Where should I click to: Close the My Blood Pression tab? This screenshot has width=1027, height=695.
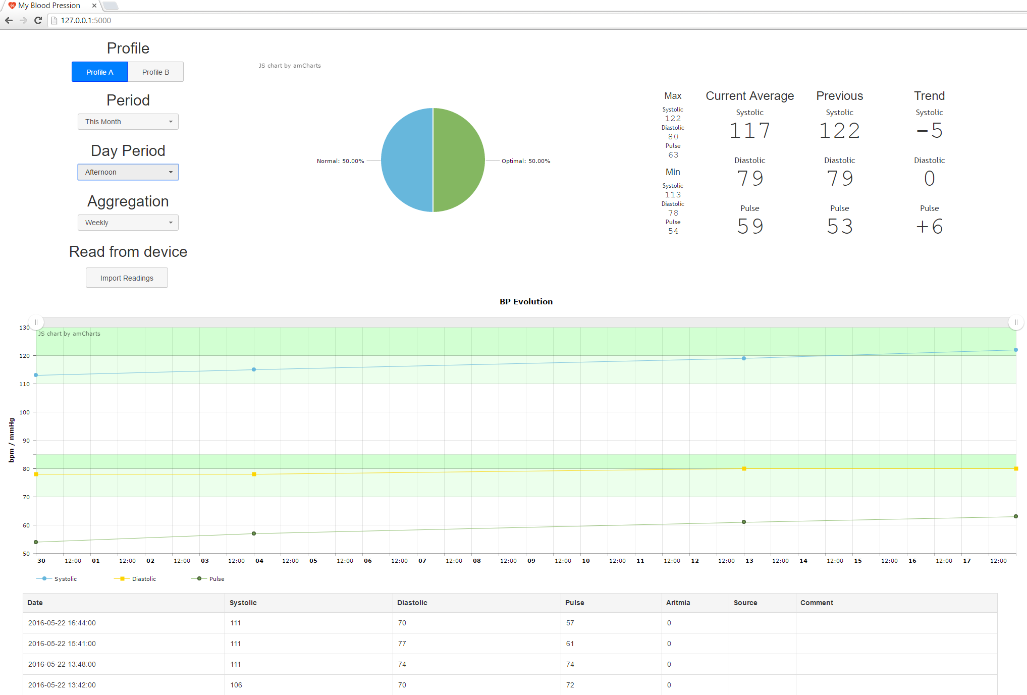94,6
